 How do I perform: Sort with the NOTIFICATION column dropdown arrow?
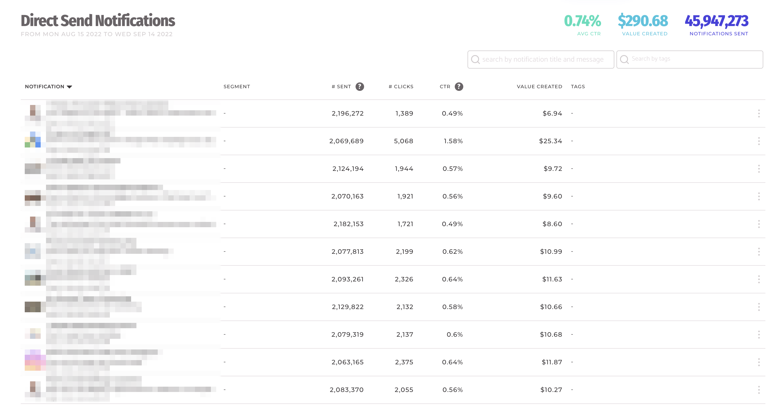tap(69, 87)
